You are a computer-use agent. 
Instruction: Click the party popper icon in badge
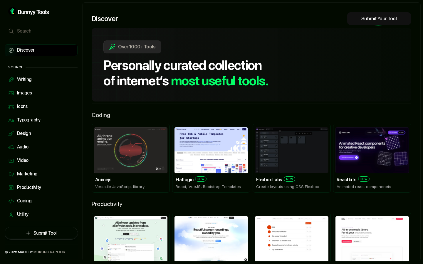click(112, 47)
